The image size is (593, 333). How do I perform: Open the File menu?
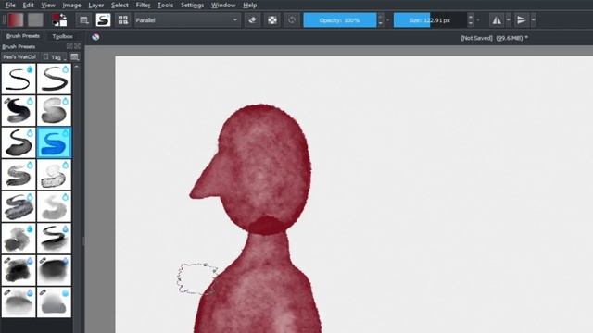click(x=10, y=5)
